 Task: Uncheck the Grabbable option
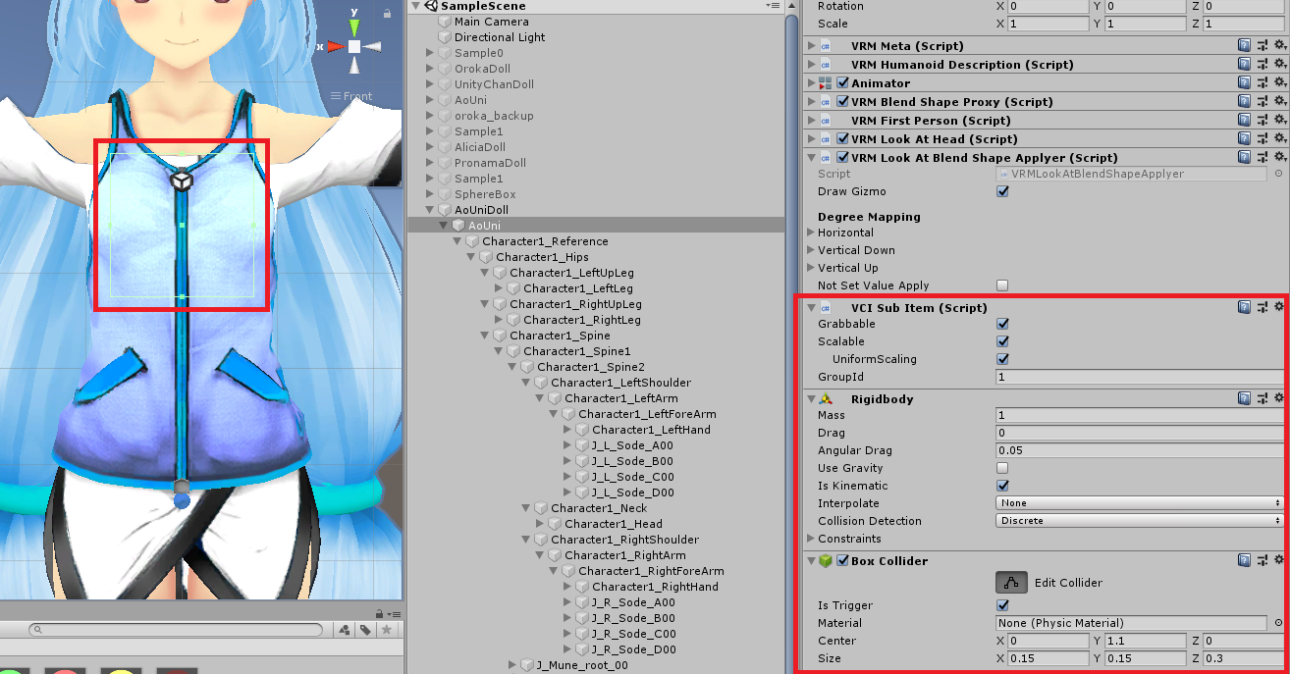(x=1002, y=324)
